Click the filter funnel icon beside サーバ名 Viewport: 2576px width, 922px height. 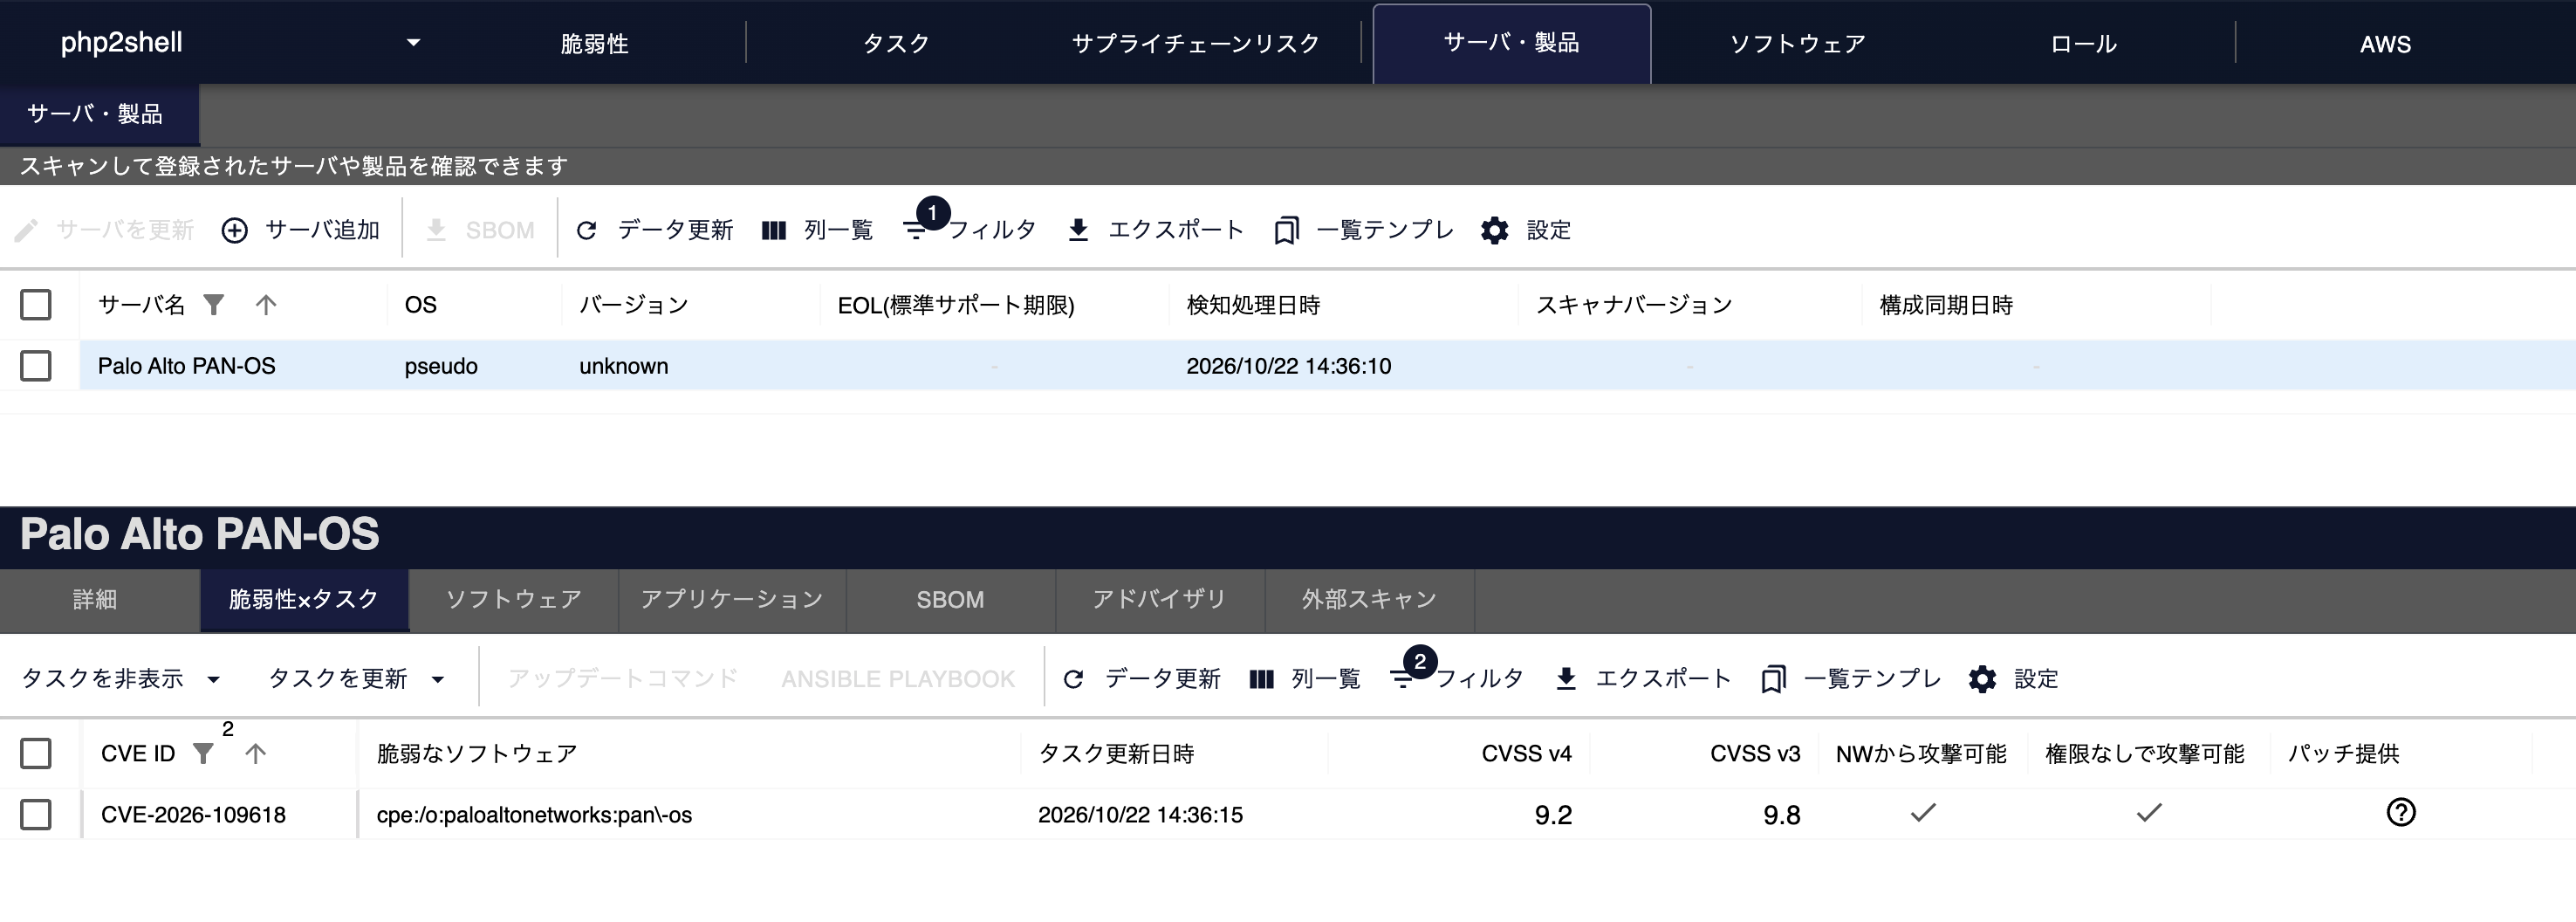click(x=213, y=305)
